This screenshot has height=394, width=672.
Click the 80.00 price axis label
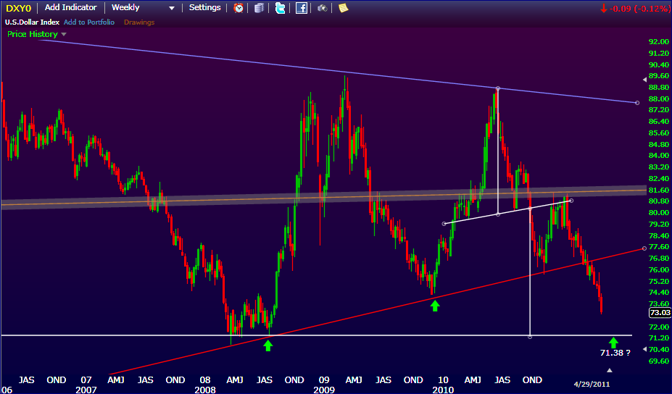[659, 213]
